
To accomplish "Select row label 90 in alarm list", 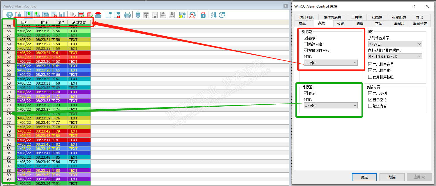I will tap(8, 179).
